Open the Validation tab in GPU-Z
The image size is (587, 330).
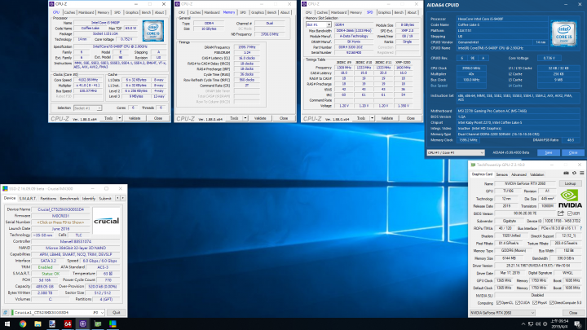click(x=537, y=174)
